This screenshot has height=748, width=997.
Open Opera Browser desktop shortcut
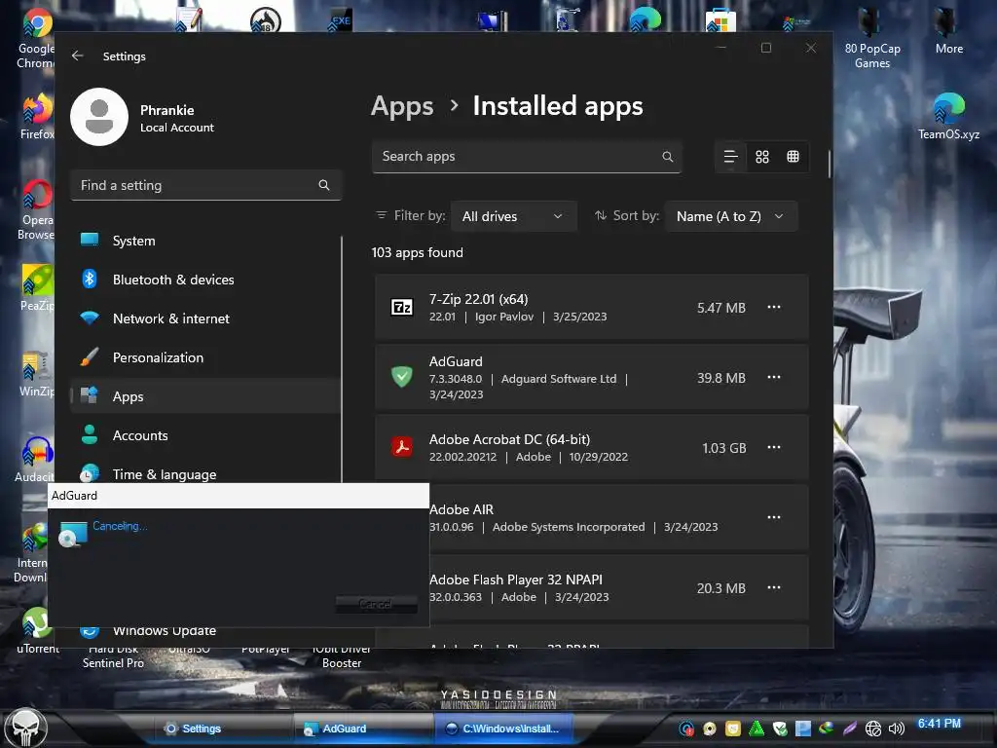coord(37,210)
